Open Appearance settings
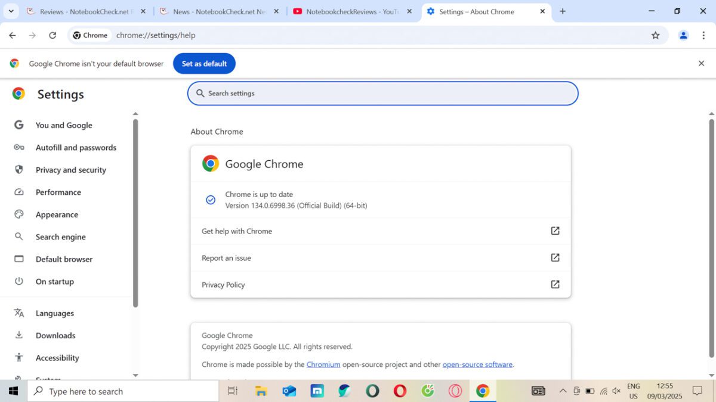This screenshot has height=402, width=716. point(57,214)
